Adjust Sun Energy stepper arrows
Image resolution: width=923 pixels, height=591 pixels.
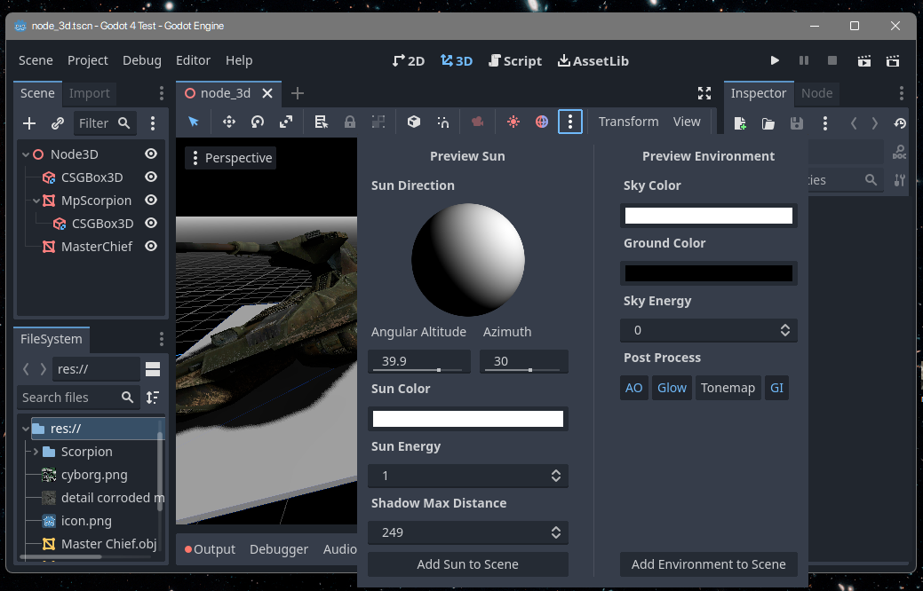coord(556,476)
